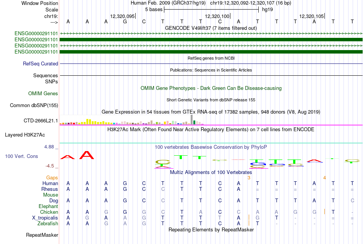Viewport: 363px width, 244px height.
Task: Open the OMIM Gene Phenotypes track title
Action: click(211, 88)
